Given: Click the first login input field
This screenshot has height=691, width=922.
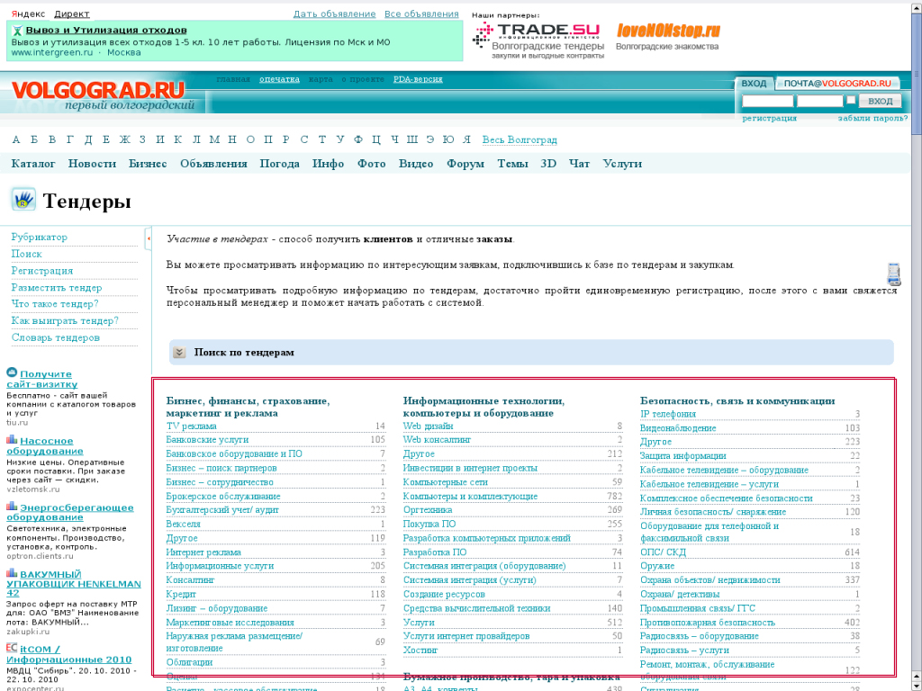Looking at the screenshot, I should click(x=767, y=101).
